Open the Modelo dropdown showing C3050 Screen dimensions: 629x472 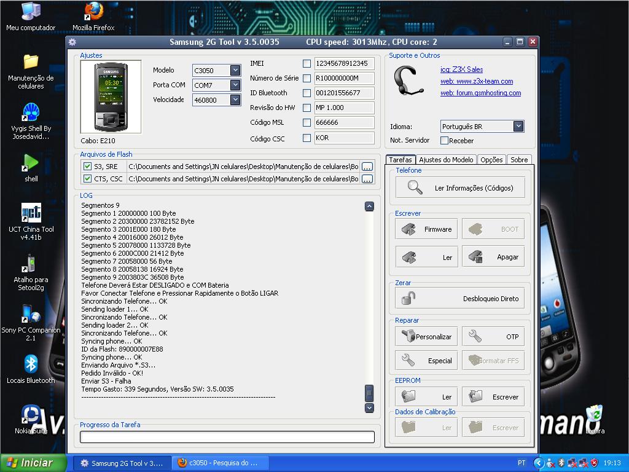[x=235, y=70]
